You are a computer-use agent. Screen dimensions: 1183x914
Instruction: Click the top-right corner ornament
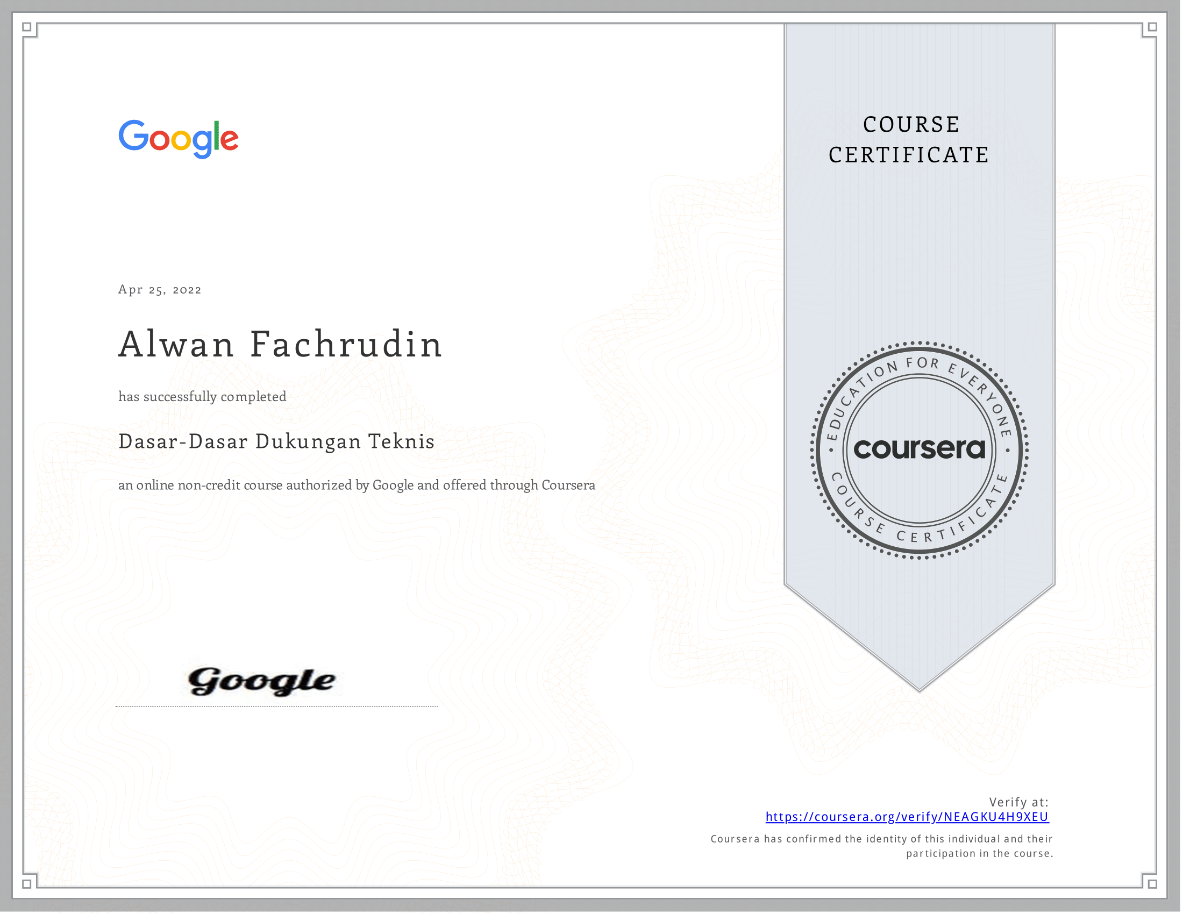click(x=1152, y=27)
